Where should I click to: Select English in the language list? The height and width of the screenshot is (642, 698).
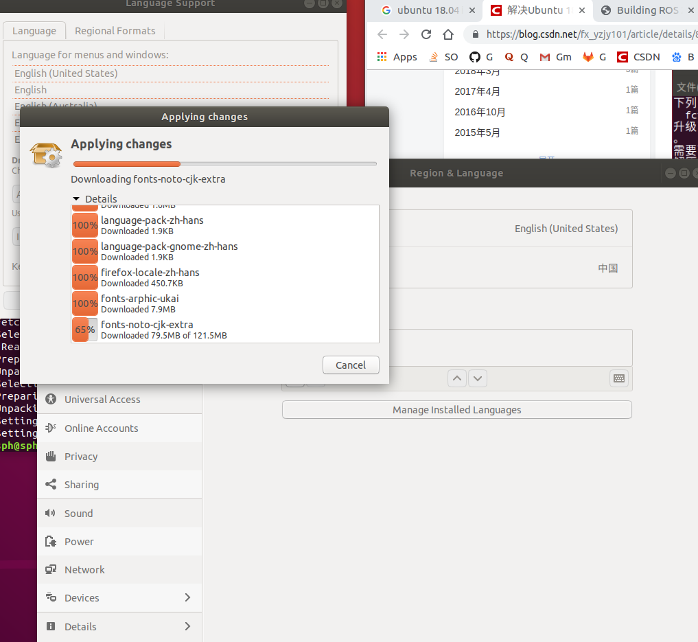[x=171, y=90]
